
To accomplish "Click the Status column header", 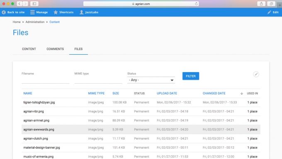I will pyautogui.click(x=139, y=93).
